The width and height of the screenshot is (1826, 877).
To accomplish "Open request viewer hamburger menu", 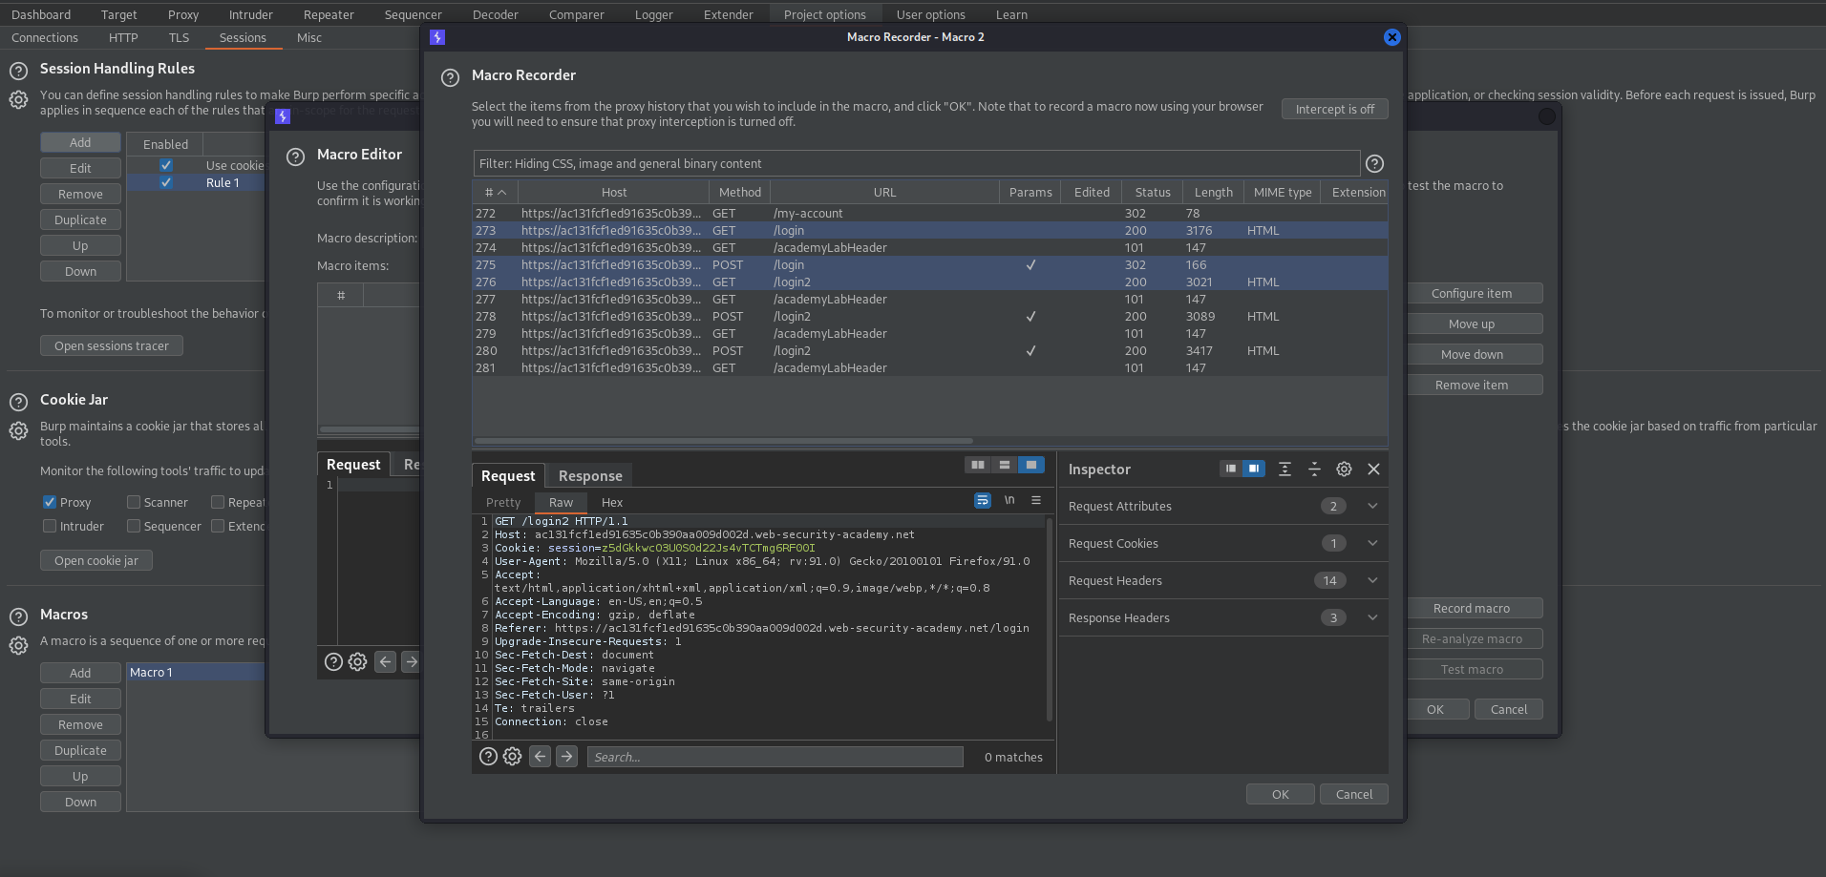I will pyautogui.click(x=1035, y=500).
